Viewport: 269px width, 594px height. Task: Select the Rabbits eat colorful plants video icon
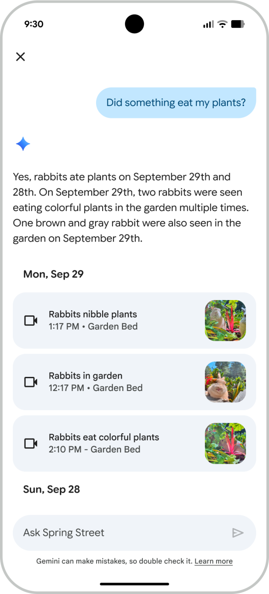pyautogui.click(x=30, y=443)
